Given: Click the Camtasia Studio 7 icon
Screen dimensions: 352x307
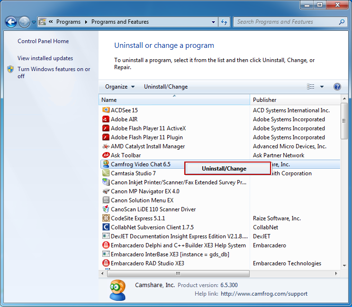Looking at the screenshot, I should 106,173.
